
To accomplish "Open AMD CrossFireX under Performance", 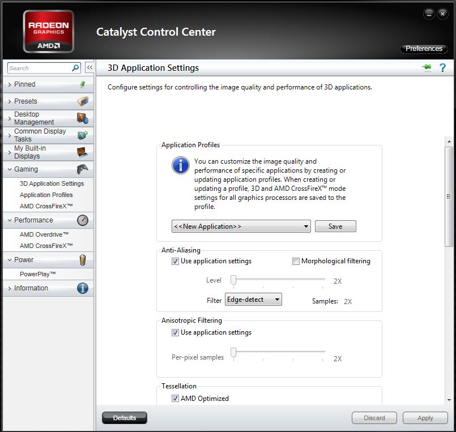I will coord(46,246).
